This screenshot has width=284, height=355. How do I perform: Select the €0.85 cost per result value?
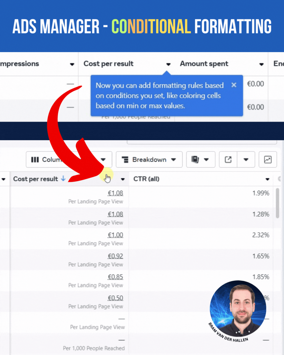115,277
